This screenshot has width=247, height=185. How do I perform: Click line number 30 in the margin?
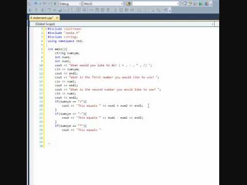(x=41, y=146)
